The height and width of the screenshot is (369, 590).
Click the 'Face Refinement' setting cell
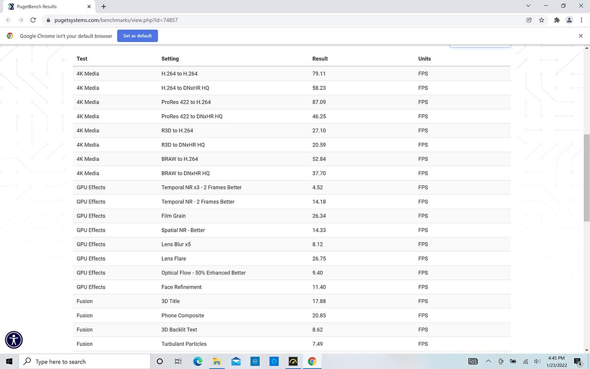click(x=181, y=287)
